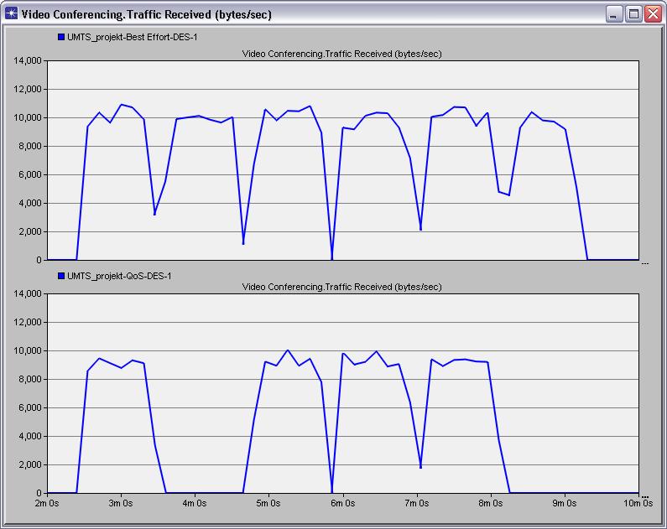This screenshot has width=667, height=529.
Task: Click the 8,000 y-axis label on top graph
Action: point(29,146)
